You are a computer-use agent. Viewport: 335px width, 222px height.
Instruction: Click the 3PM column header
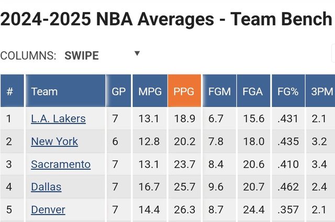(x=321, y=91)
